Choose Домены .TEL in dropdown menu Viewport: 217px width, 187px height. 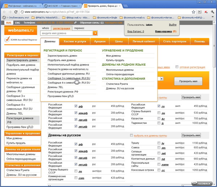click(55, 87)
